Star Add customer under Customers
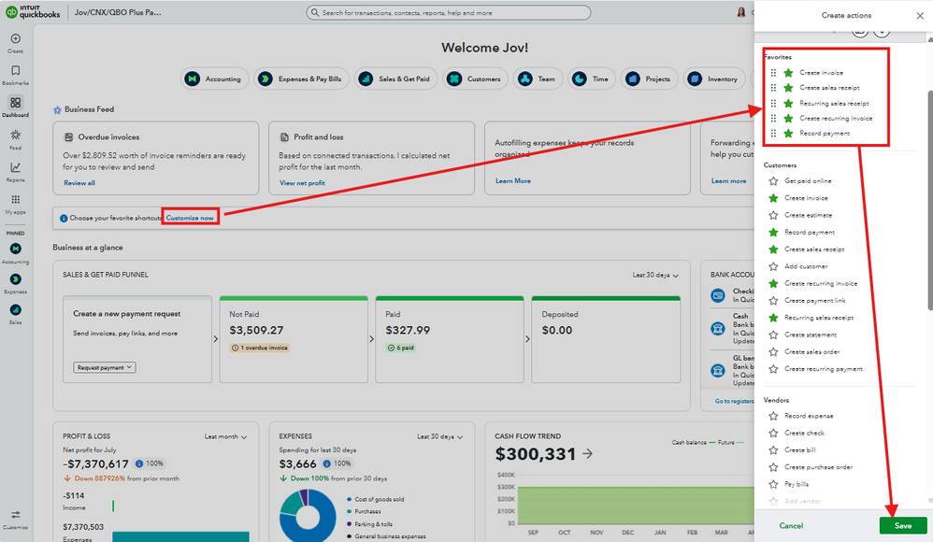Viewport: 933px width, 542px height. tap(773, 266)
